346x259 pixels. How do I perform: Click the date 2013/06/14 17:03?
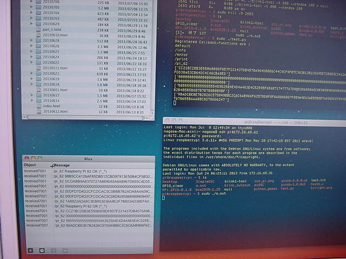pyautogui.click(x=131, y=101)
